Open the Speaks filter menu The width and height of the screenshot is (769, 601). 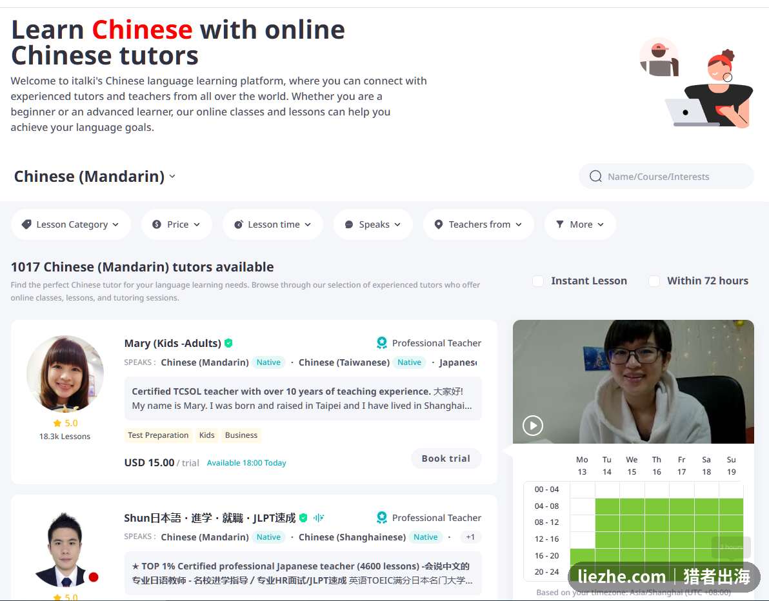click(373, 224)
